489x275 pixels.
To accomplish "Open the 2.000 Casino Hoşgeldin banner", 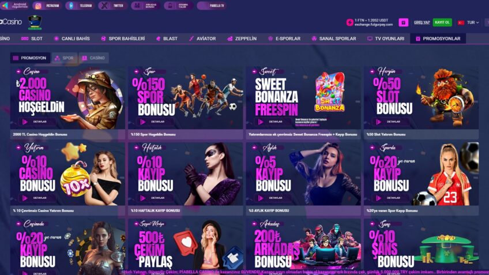I will pos(67,98).
